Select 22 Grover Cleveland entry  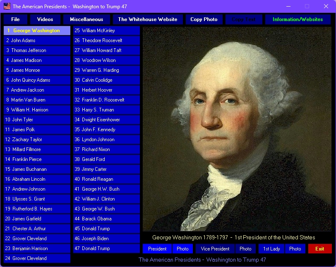point(37,239)
